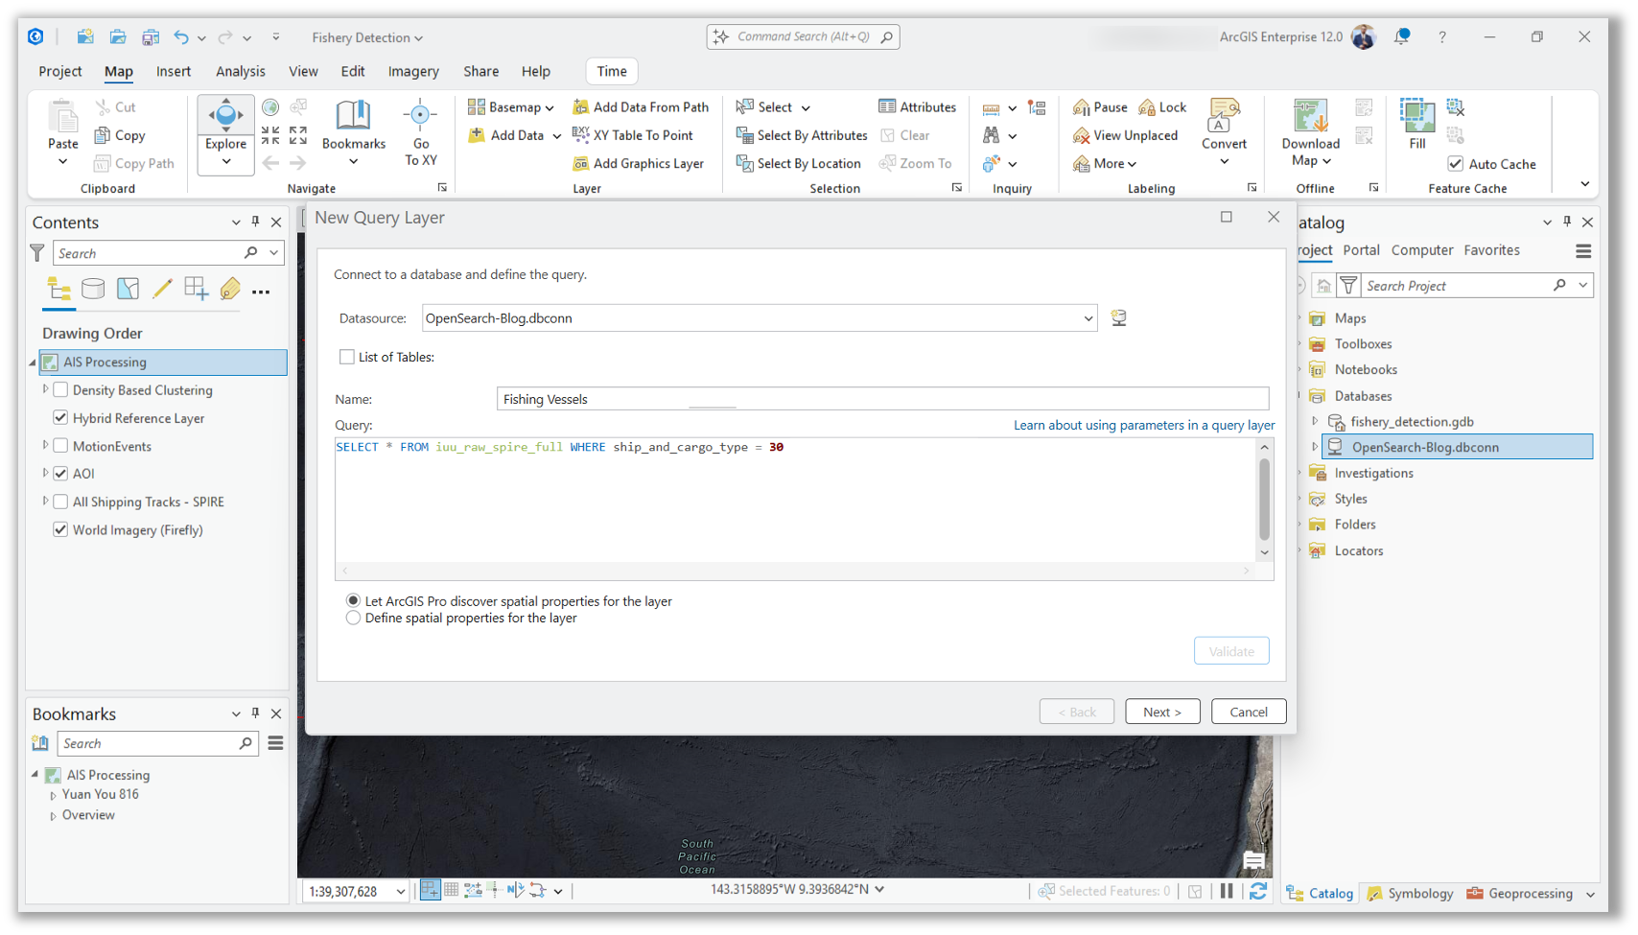Click the new database connection icon beside Datasource
The width and height of the screenshot is (1638, 935).
[x=1118, y=318]
